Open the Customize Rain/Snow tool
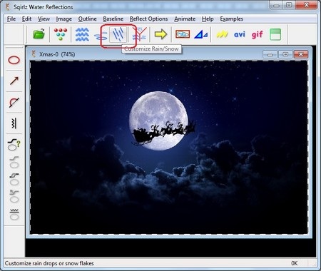Screen dimensions: 321x271 click(118, 34)
